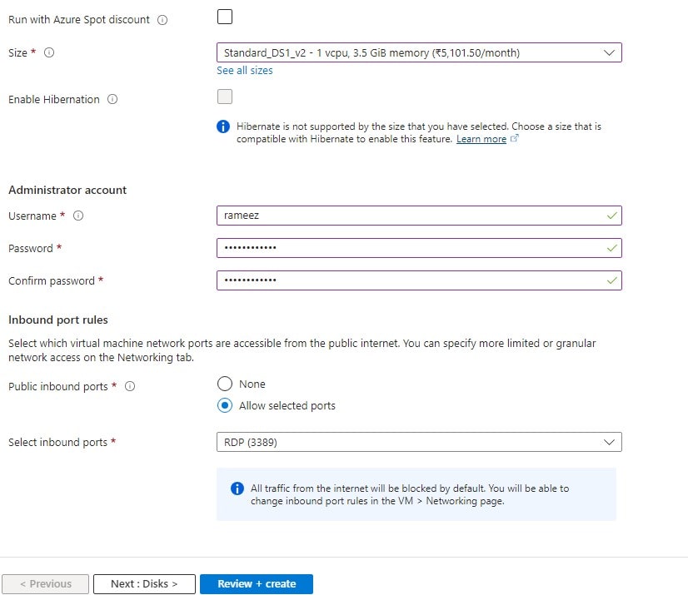Click info icon beside Username label
The width and height of the screenshot is (688, 595).
(x=78, y=216)
